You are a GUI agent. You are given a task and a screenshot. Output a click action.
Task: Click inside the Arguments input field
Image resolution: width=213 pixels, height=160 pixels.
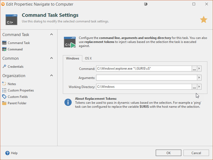146,78
